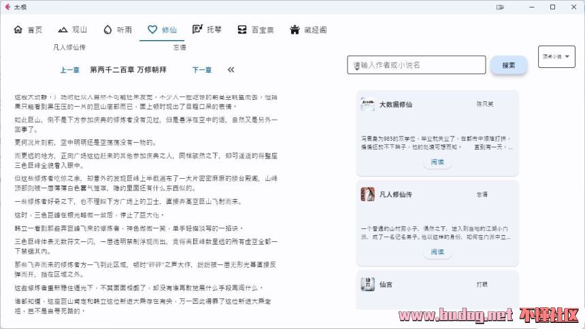Click the paragraph starting 一些修炼者好奇之下

129,202
